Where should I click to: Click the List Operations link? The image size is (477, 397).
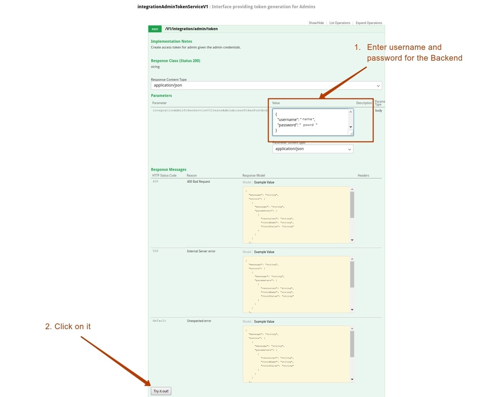coord(339,23)
